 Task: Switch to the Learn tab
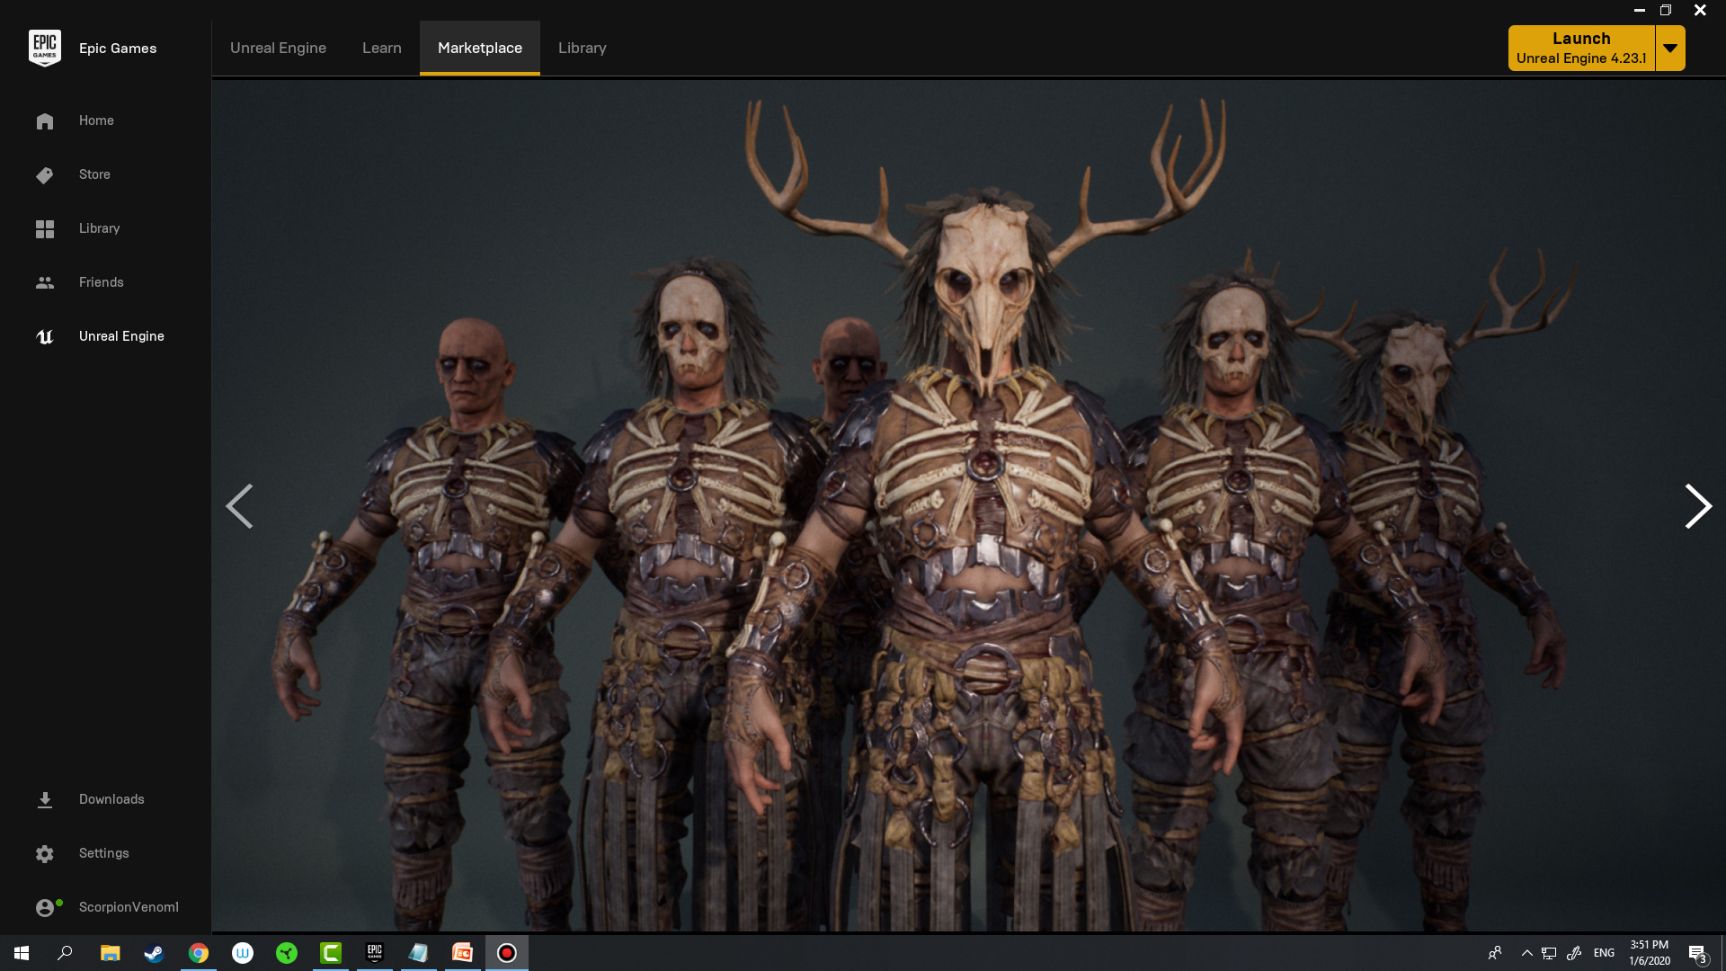(x=381, y=48)
